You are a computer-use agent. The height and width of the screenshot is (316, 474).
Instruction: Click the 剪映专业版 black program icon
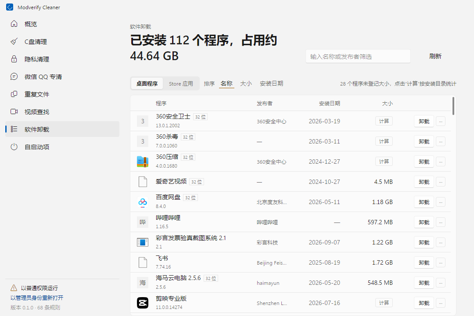[143, 303]
